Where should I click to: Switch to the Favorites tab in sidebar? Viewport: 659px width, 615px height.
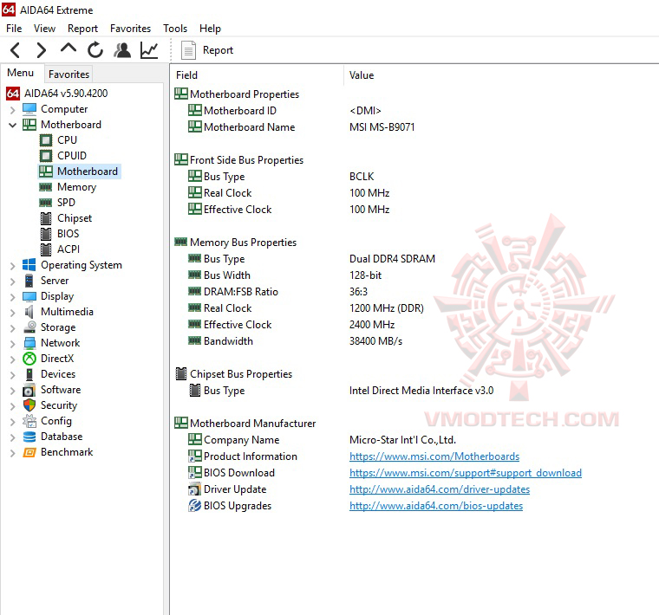pyautogui.click(x=69, y=74)
